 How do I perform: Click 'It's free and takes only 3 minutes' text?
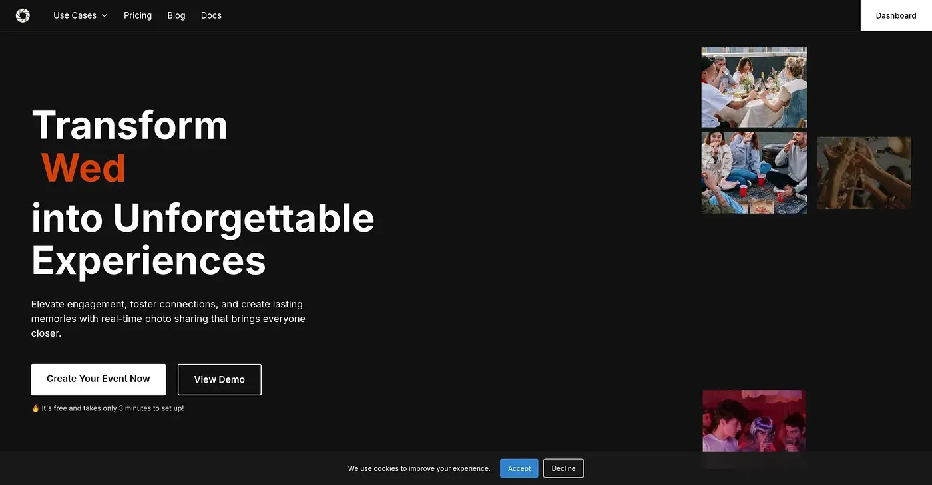pyautogui.click(x=113, y=408)
